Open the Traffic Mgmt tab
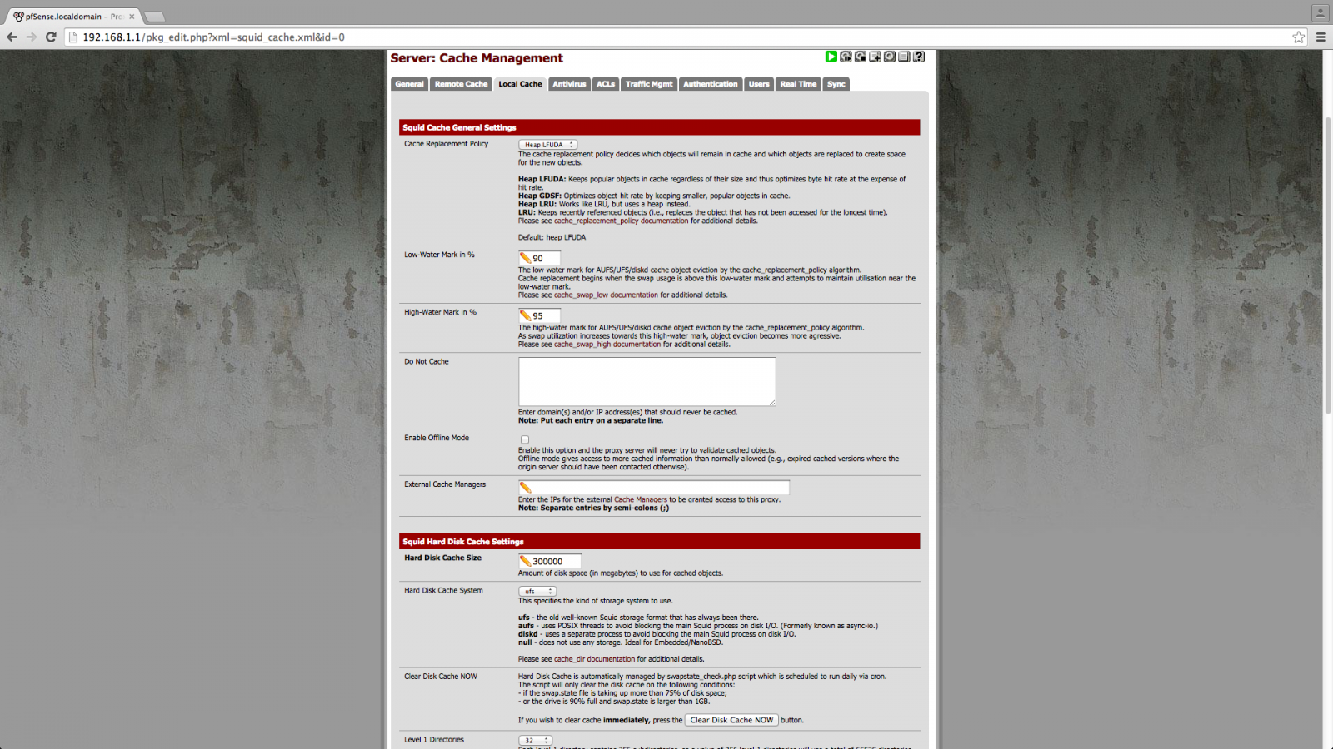Screen dimensions: 1333x749 pos(649,84)
